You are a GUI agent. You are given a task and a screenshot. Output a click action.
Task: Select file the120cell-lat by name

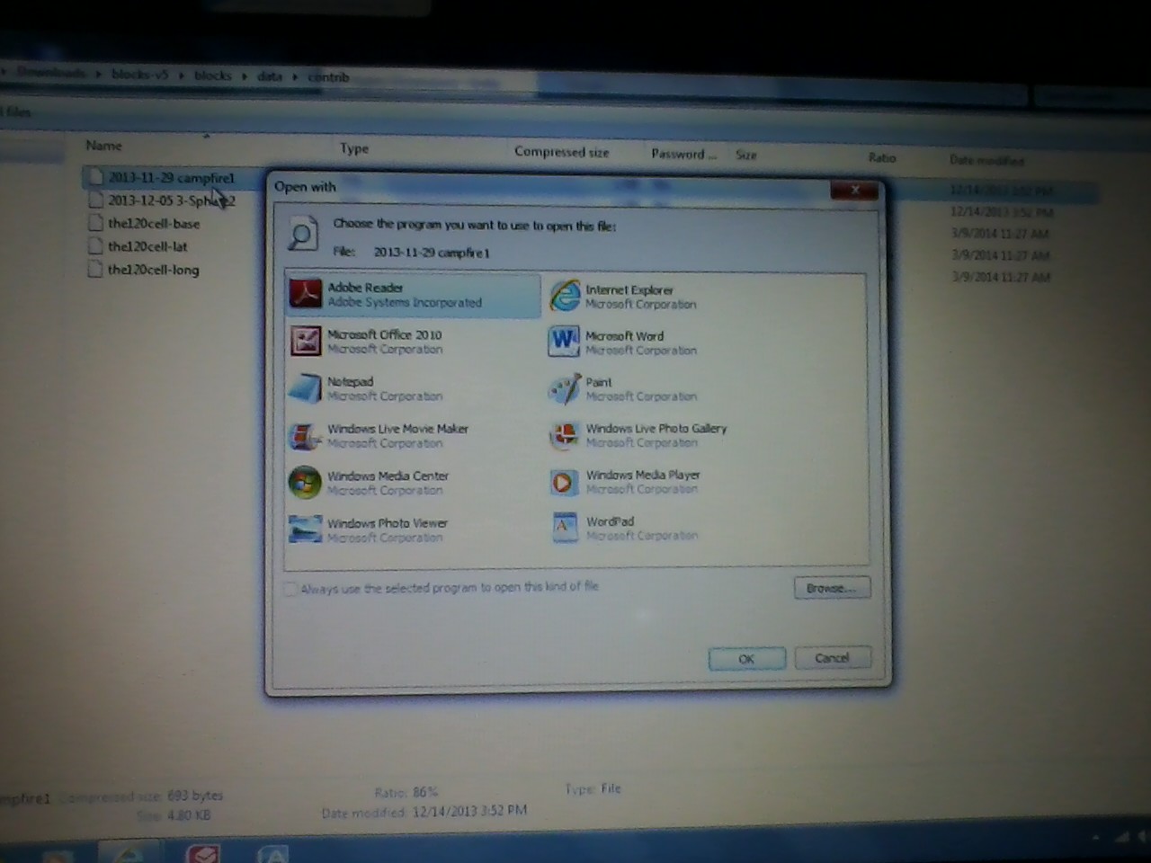coord(147,246)
